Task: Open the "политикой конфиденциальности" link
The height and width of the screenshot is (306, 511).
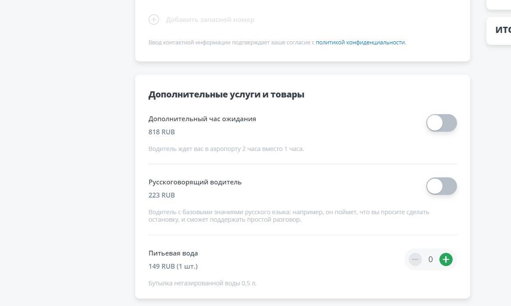Action: (360, 43)
